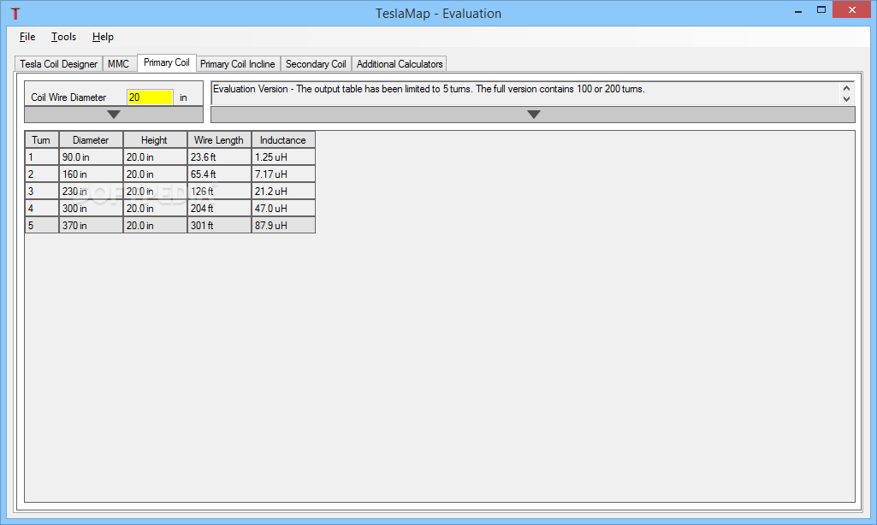877x525 pixels.
Task: Click the Height cell in turn 5 row
Action: click(x=154, y=226)
